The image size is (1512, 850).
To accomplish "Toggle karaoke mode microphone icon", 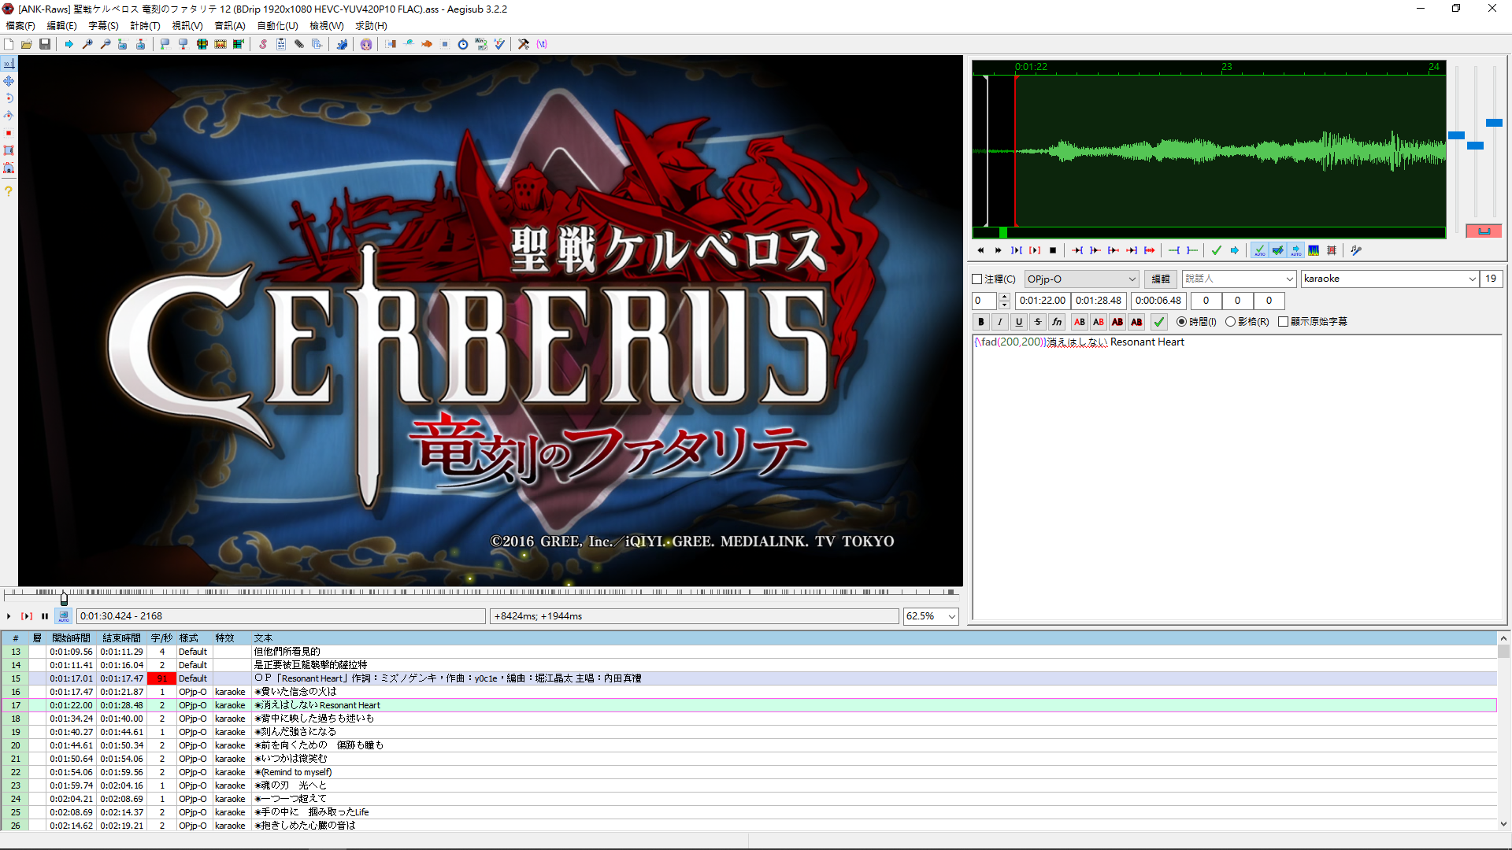I will point(1356,250).
